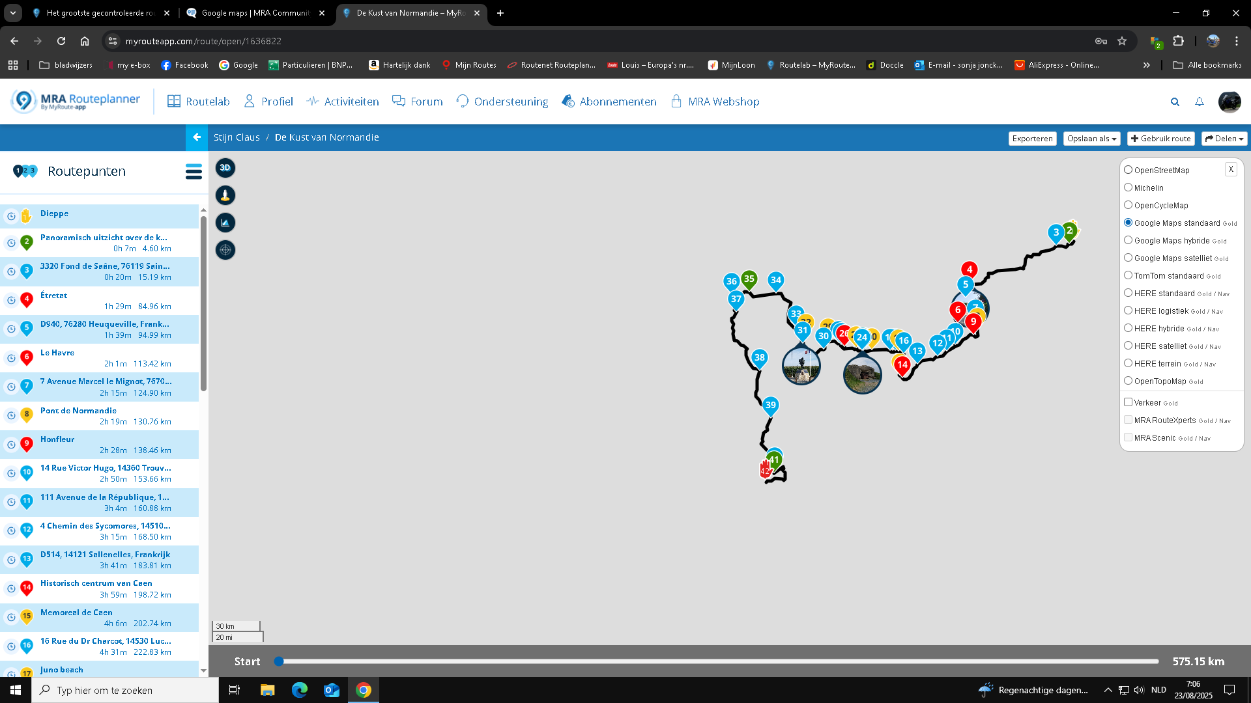This screenshot has width=1251, height=703.
Task: Toggle the 3D map view button
Action: click(225, 168)
